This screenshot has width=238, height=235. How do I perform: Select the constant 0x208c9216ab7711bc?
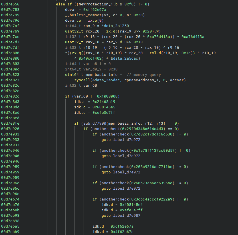[x=152, y=167]
